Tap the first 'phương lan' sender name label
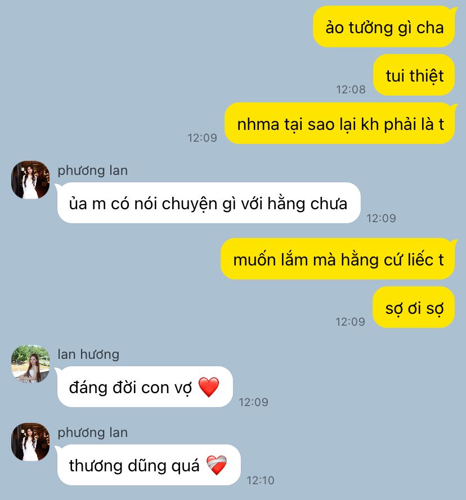The width and height of the screenshot is (466, 500). (x=92, y=170)
